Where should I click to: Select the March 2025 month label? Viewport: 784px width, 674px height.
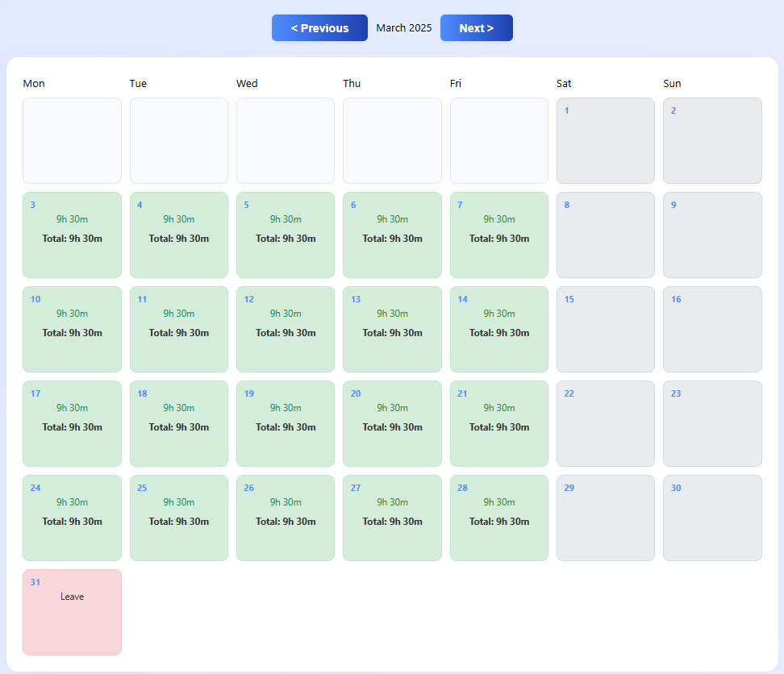click(404, 27)
